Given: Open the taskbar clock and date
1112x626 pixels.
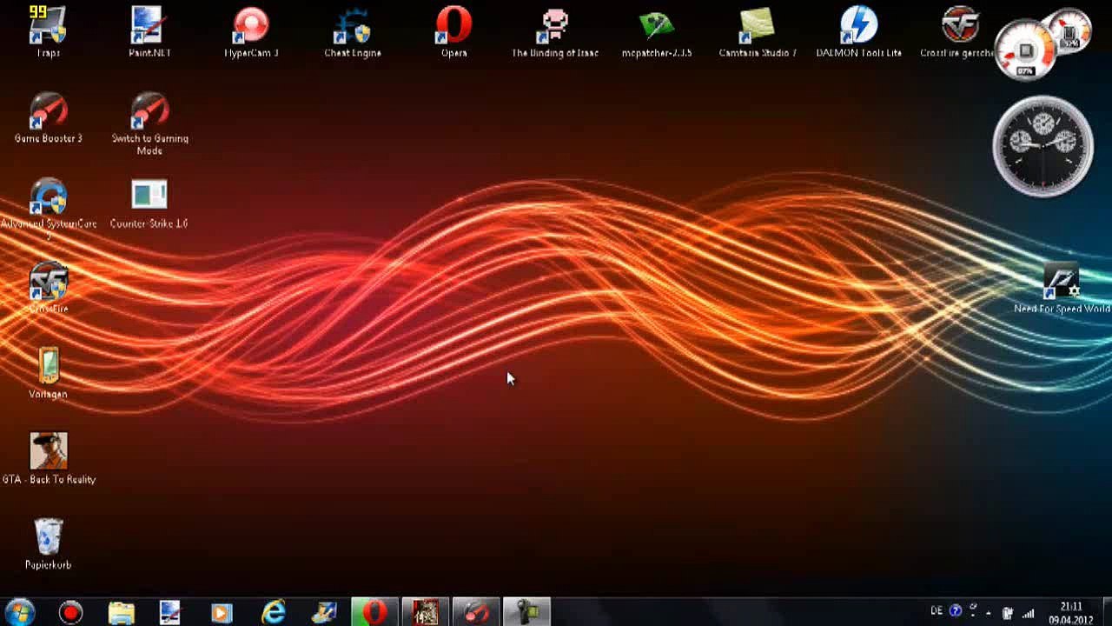Looking at the screenshot, I should pyautogui.click(x=1071, y=613).
